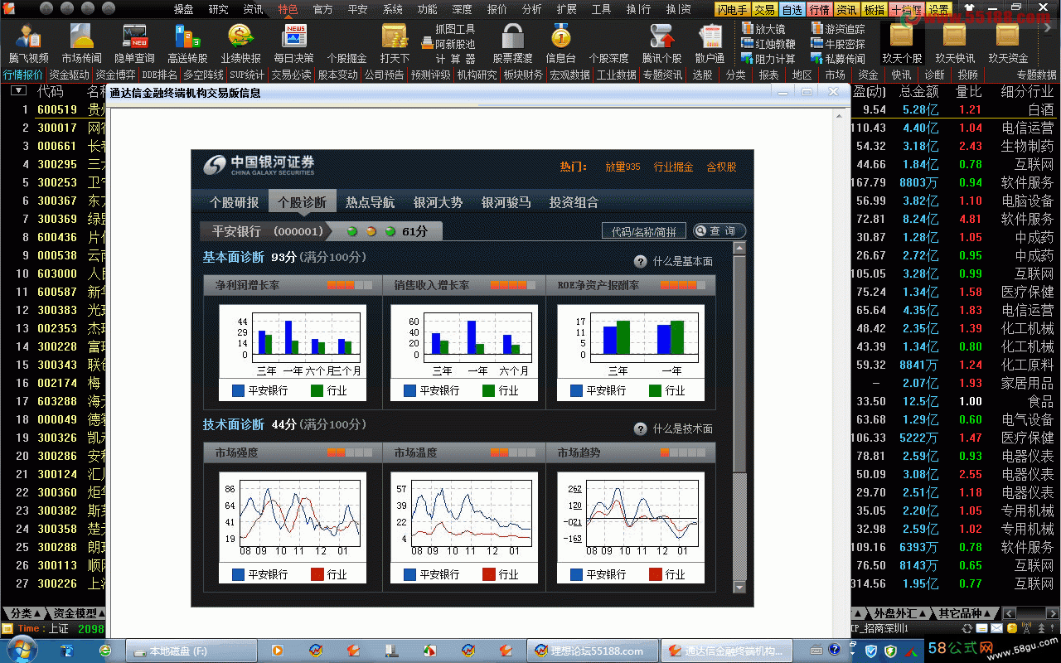Open the 系统 menu
The width and height of the screenshot is (1061, 663).
[392, 9]
